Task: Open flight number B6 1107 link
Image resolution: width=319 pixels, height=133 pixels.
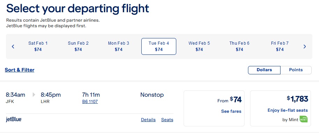Action: tap(90, 102)
